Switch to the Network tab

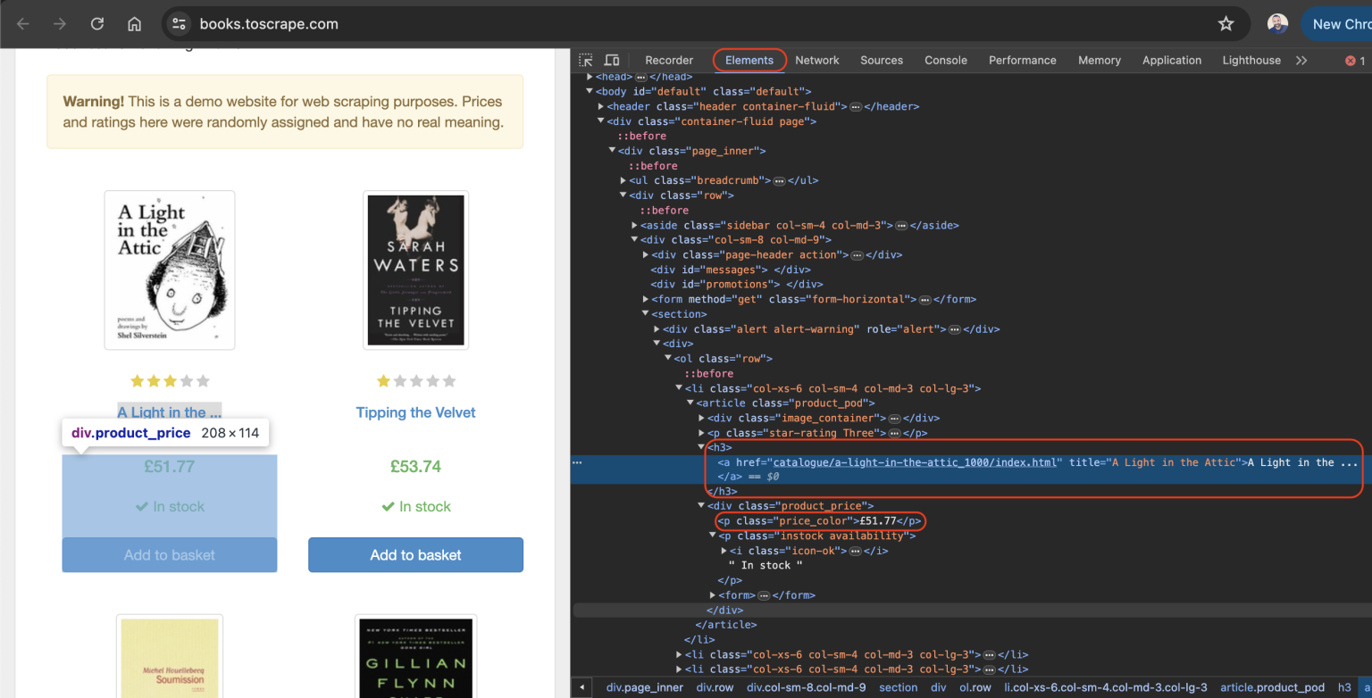[x=816, y=59]
